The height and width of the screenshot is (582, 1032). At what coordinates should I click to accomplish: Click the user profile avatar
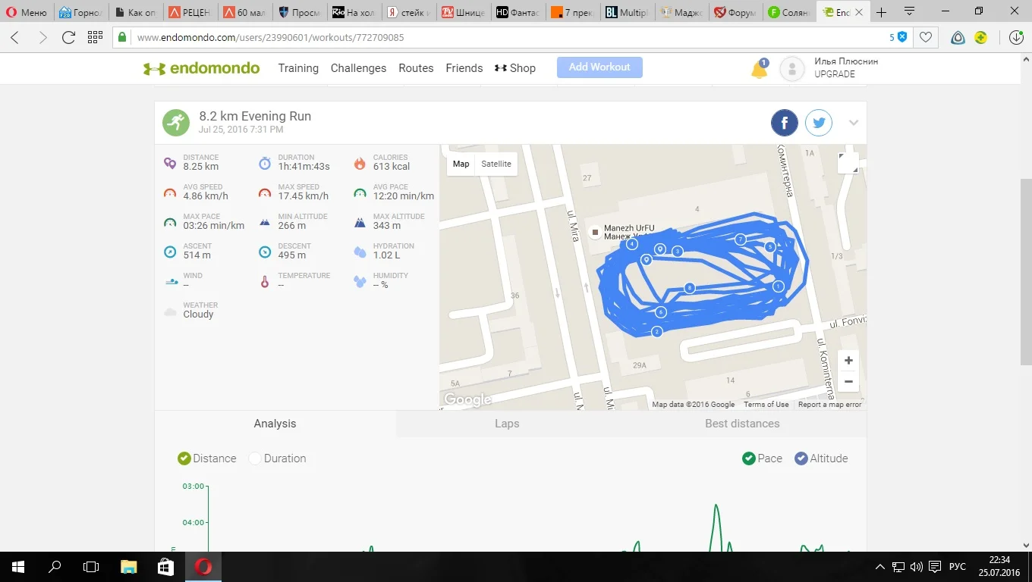point(792,69)
